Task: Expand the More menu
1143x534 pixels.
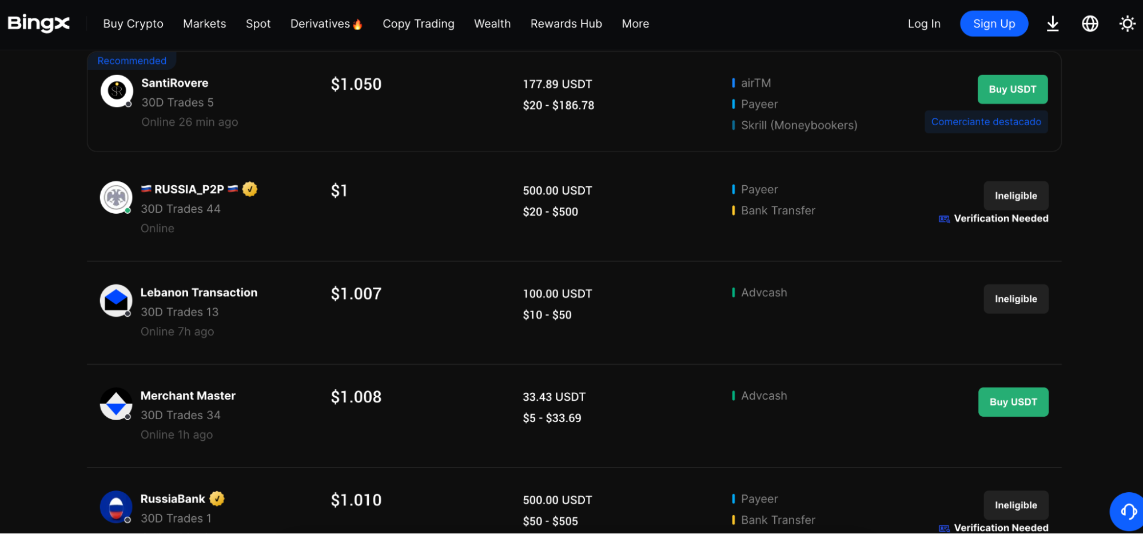Action: click(635, 23)
